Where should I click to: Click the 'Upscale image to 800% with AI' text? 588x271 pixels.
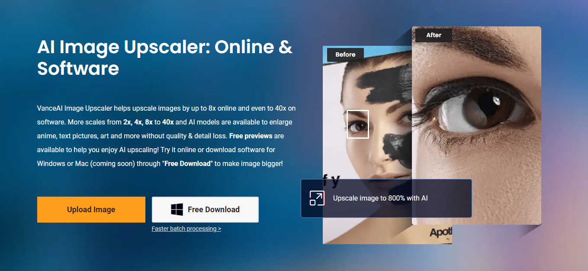point(380,198)
